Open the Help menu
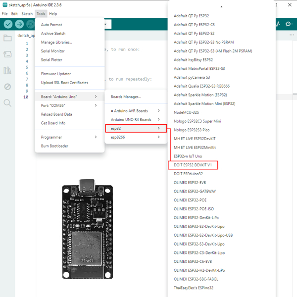Viewport: 297px width, 297px height. [x=53, y=14]
